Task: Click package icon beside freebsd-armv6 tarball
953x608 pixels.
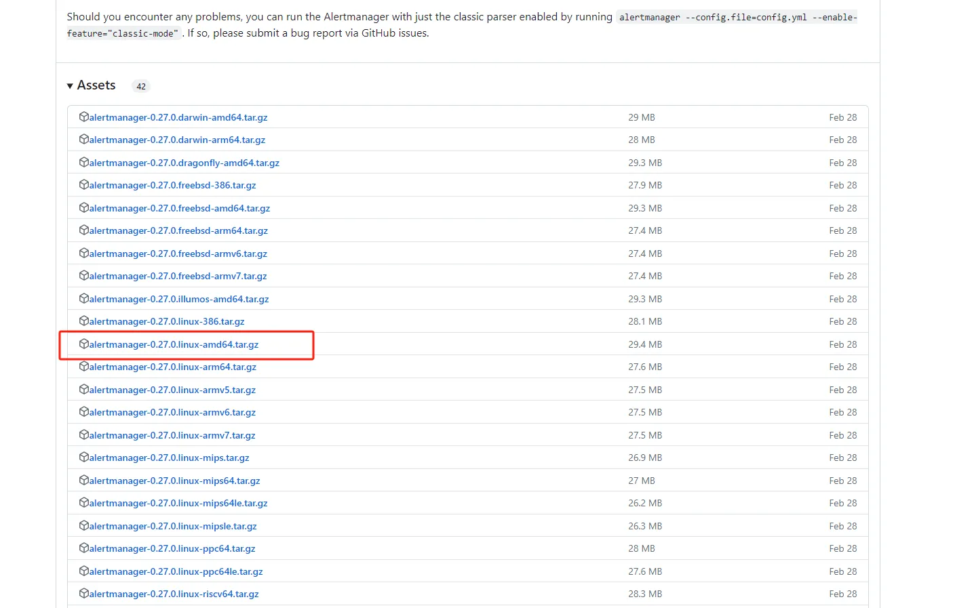Action: pyautogui.click(x=84, y=253)
